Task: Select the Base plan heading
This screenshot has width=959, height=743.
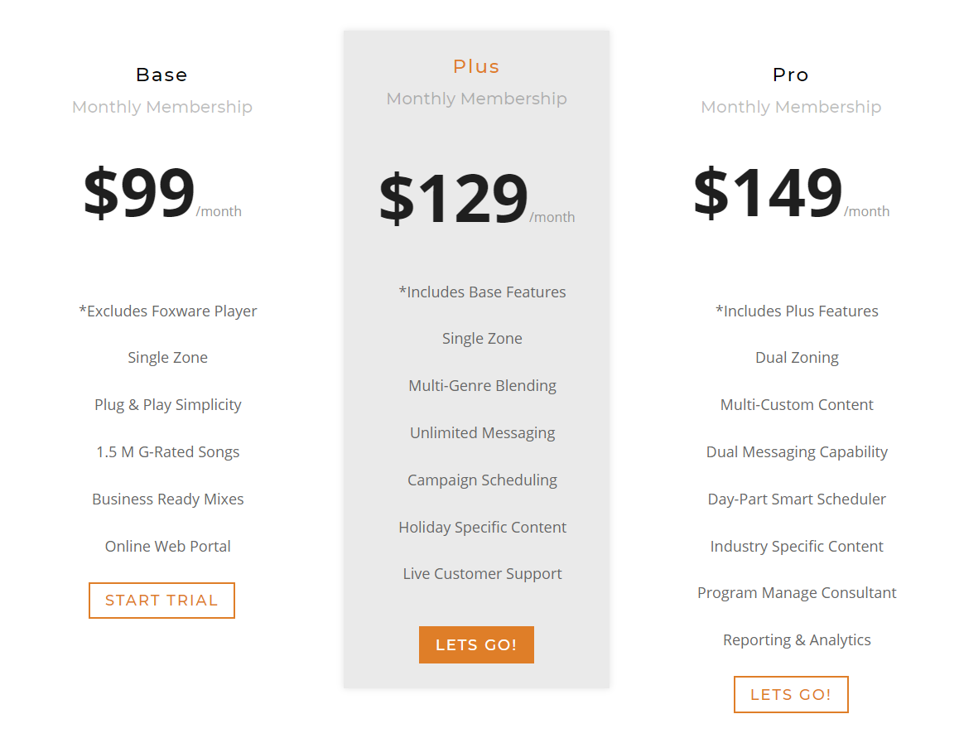Action: pos(161,75)
